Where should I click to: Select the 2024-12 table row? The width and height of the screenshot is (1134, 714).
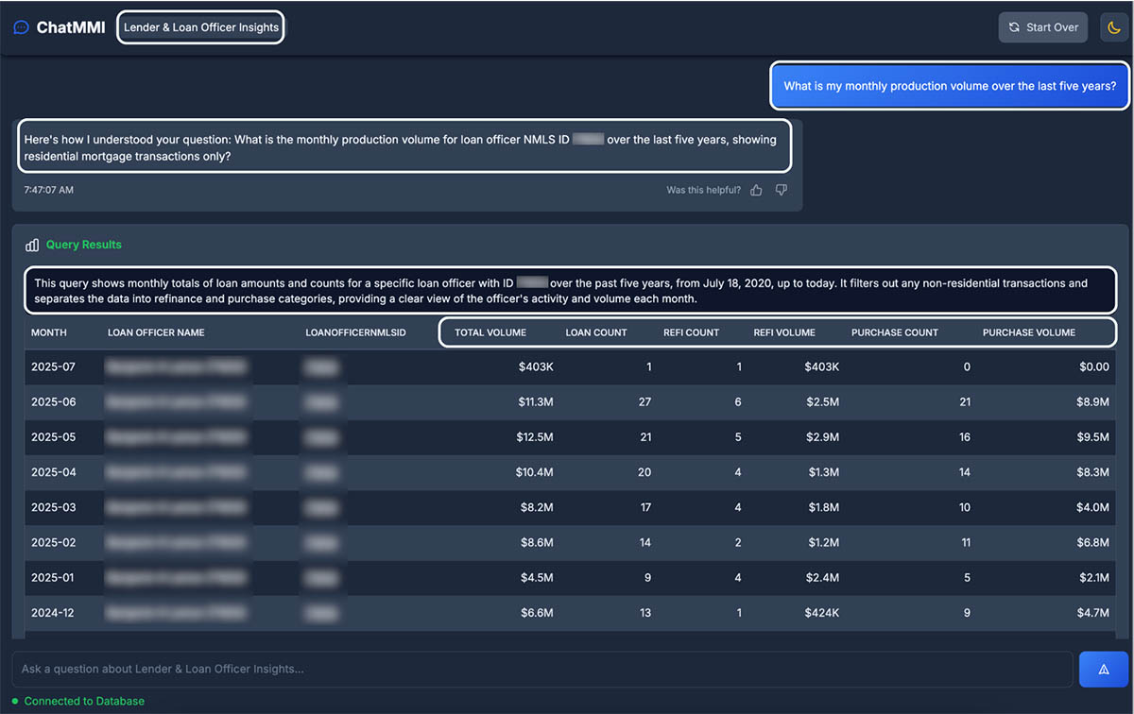tap(567, 613)
